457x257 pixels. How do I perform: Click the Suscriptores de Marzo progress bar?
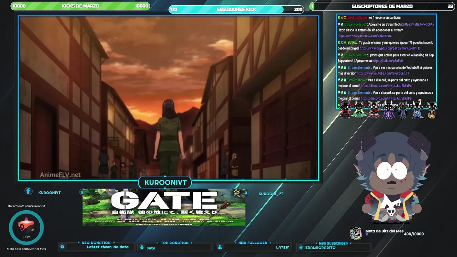click(382, 6)
